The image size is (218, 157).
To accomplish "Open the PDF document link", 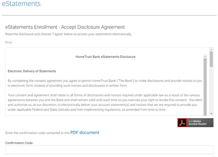I will (x=85, y=132).
